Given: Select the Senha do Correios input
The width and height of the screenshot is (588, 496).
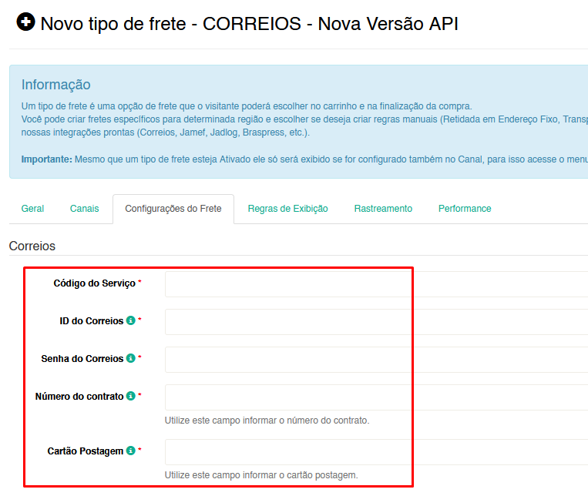Looking at the screenshot, I should pos(376,360).
